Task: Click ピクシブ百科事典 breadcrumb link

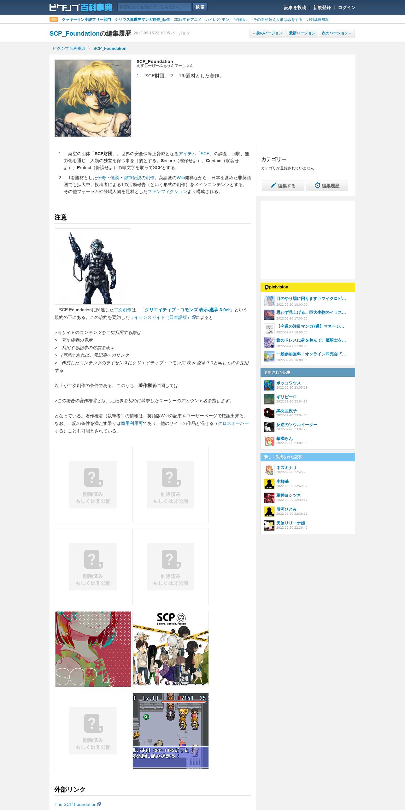Action: pyautogui.click(x=69, y=48)
